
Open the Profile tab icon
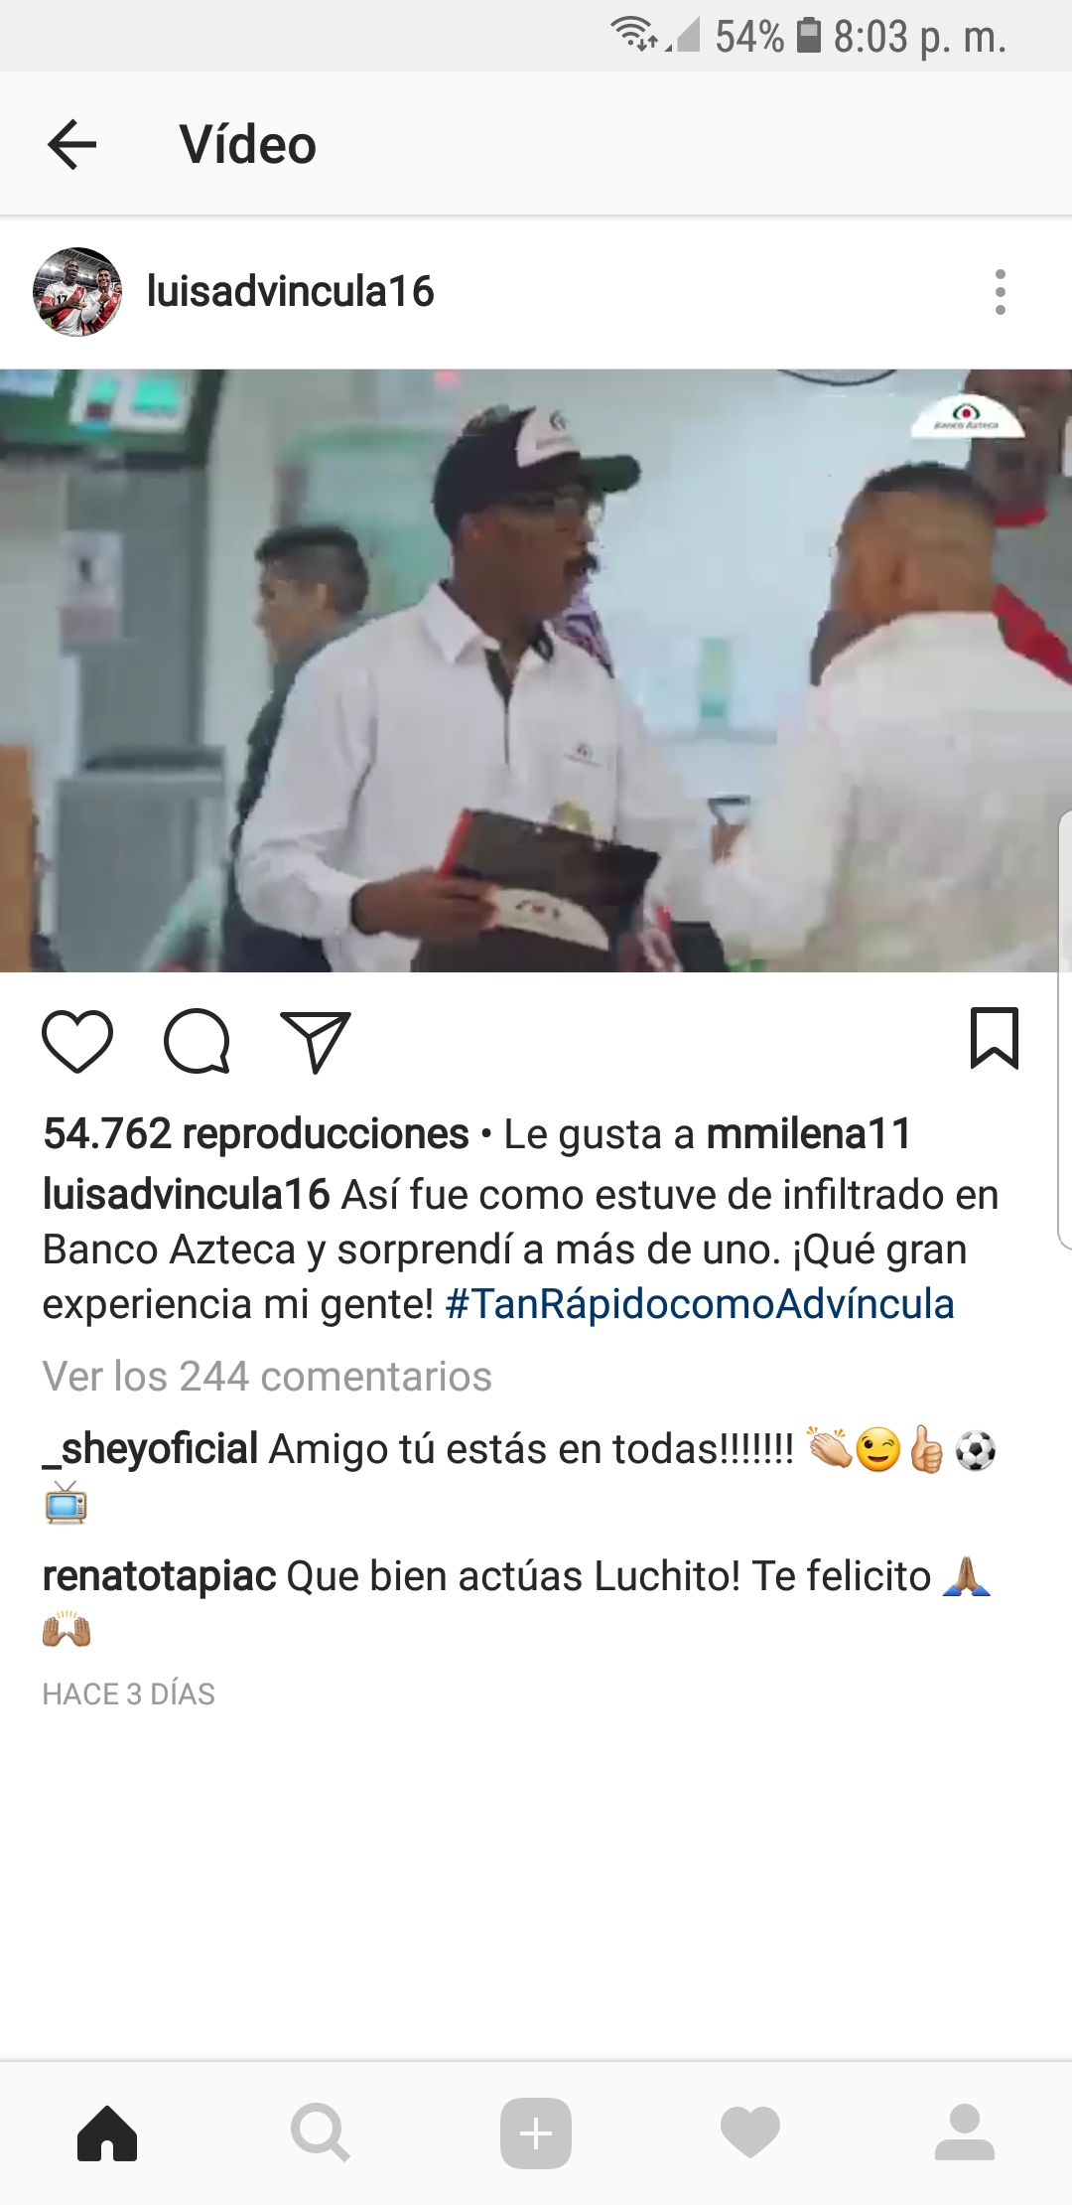(965, 2133)
